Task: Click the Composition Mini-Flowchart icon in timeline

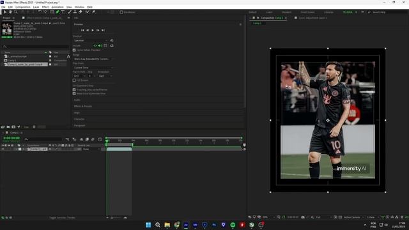Action: [67, 139]
